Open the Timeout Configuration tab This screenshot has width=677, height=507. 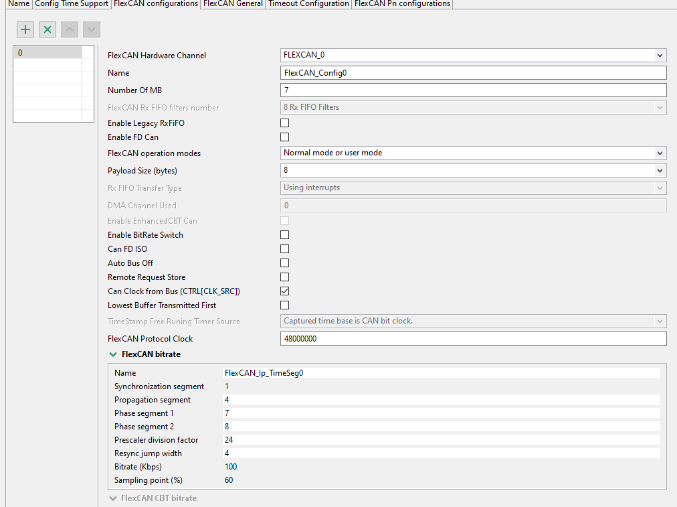point(308,4)
